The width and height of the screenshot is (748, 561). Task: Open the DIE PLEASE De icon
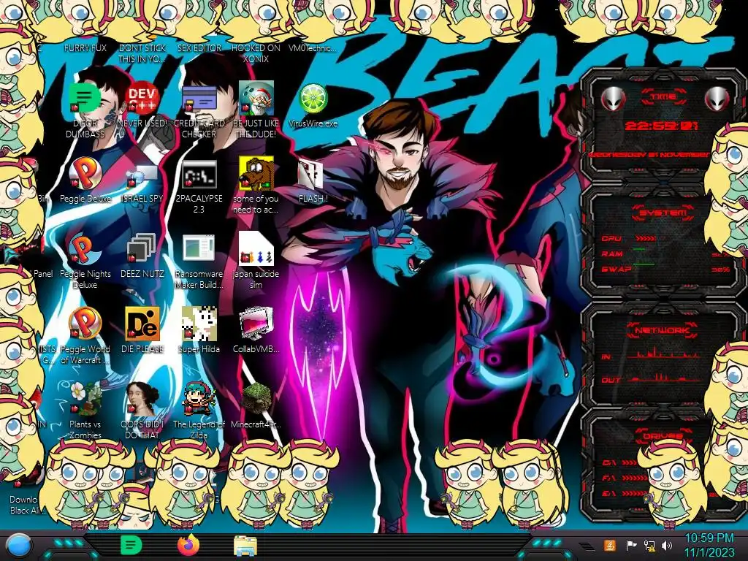click(142, 324)
